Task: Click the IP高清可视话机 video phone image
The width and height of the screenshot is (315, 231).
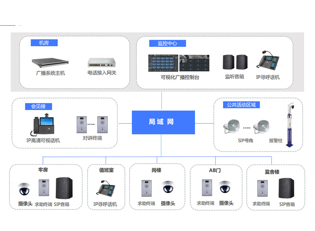Action: 42,125
